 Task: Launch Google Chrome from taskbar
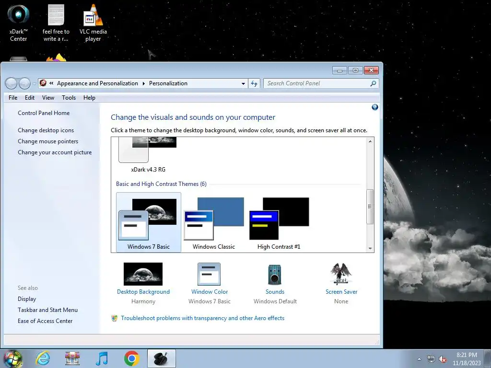[131, 358]
